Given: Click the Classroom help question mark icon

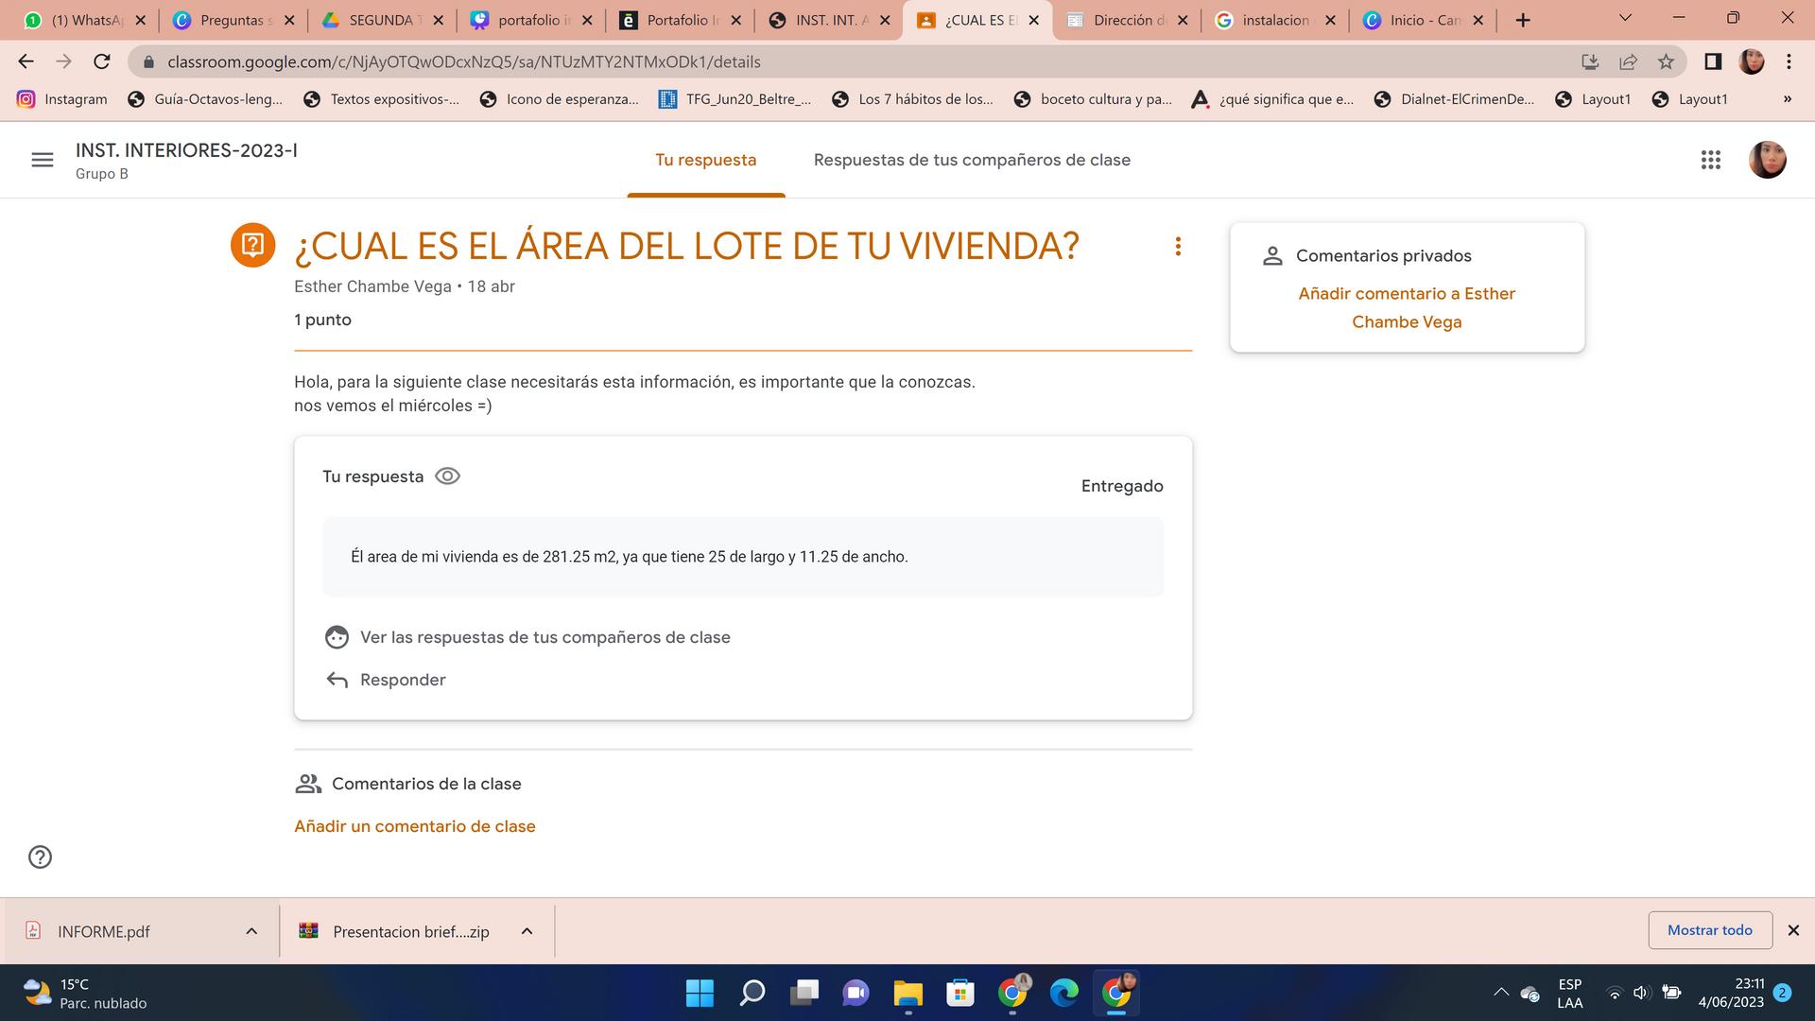Looking at the screenshot, I should pyautogui.click(x=40, y=857).
